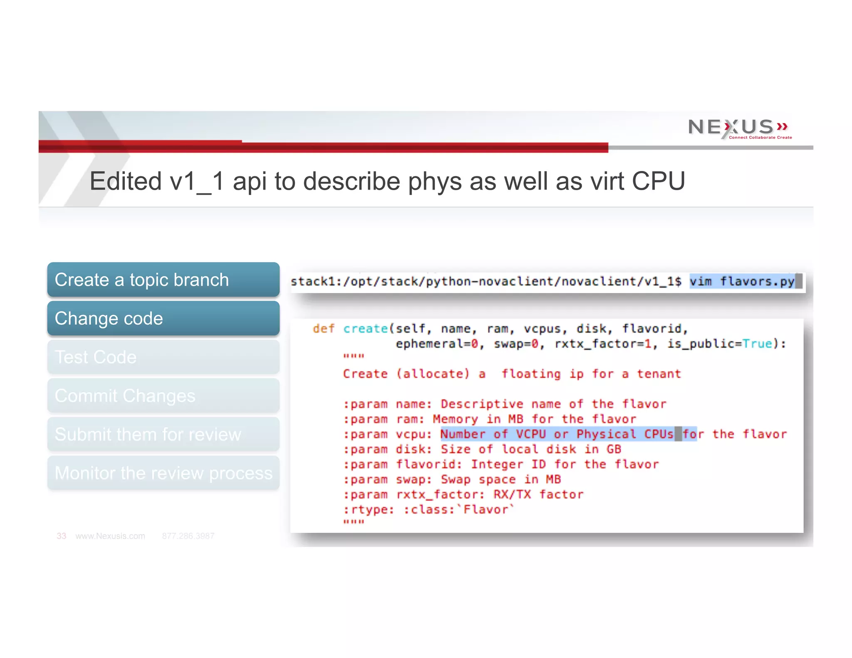
Task: Choose 'Monitor the review process' step
Action: click(x=163, y=473)
